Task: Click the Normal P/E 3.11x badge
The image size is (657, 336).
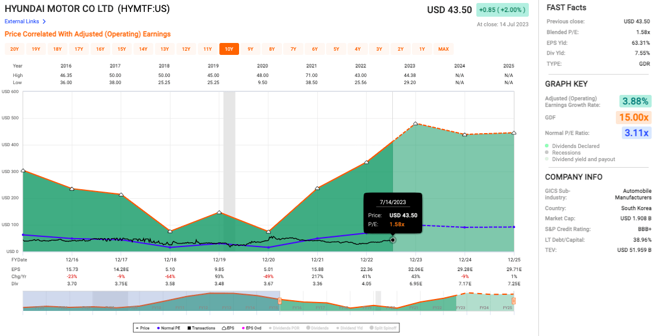Action: [x=637, y=134]
